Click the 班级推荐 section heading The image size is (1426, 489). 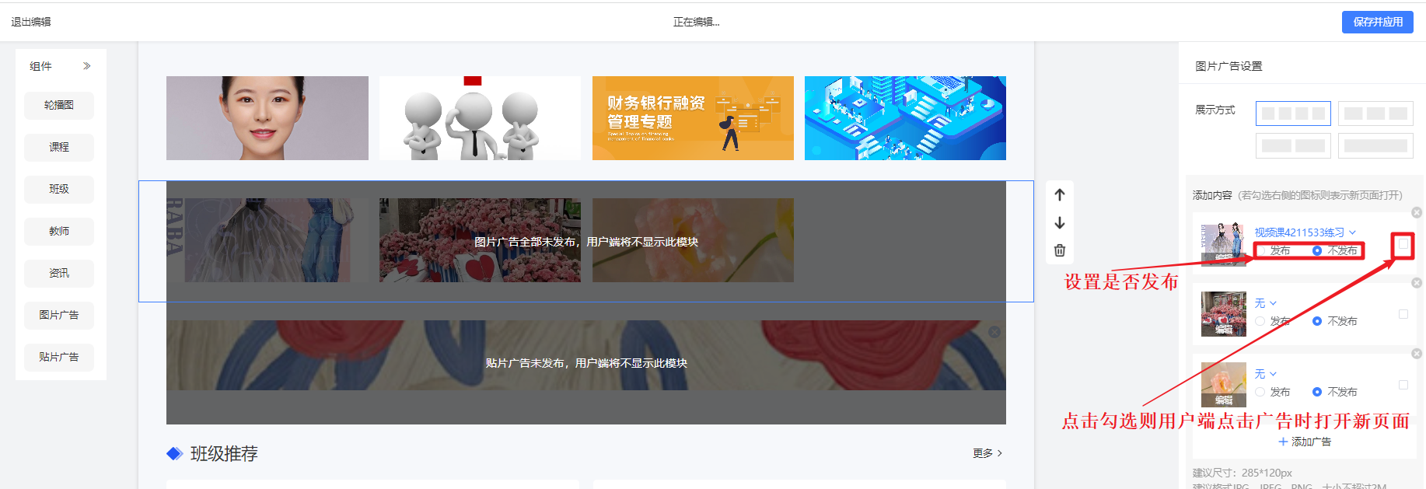[224, 453]
